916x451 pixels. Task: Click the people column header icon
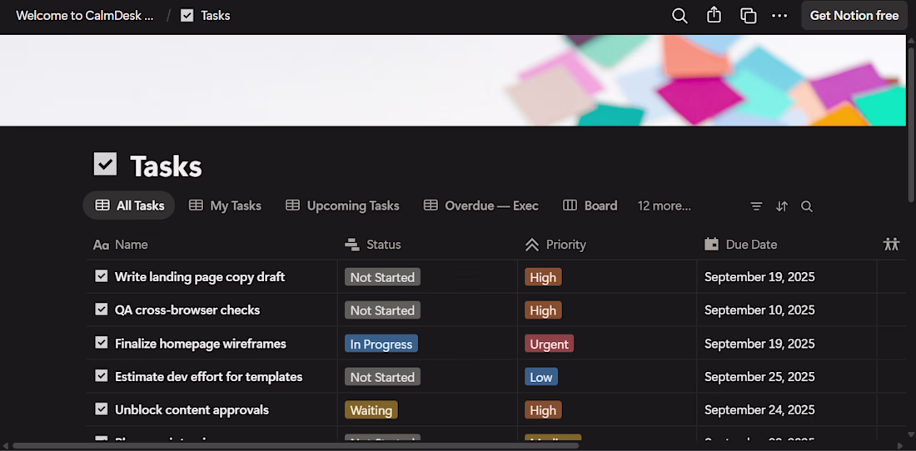pos(891,245)
